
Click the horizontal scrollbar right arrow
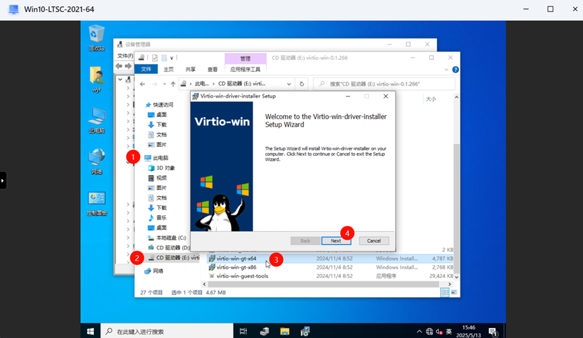click(450, 284)
